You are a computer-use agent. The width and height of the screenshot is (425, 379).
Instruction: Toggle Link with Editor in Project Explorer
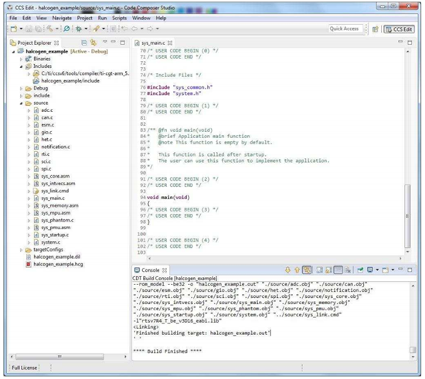(93, 42)
